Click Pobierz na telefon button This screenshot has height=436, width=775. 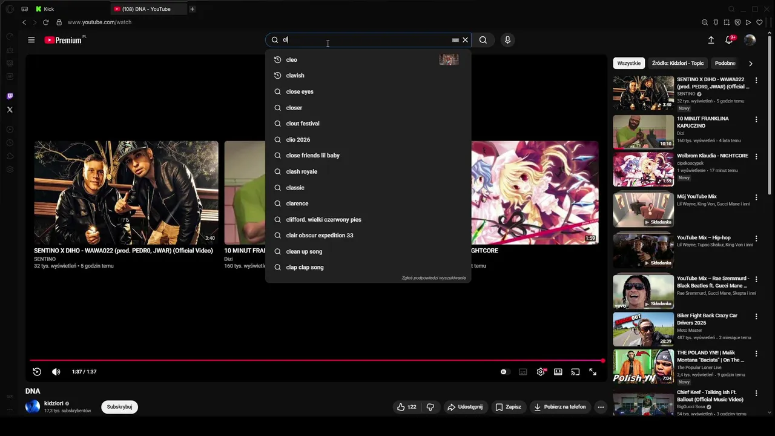(560, 407)
